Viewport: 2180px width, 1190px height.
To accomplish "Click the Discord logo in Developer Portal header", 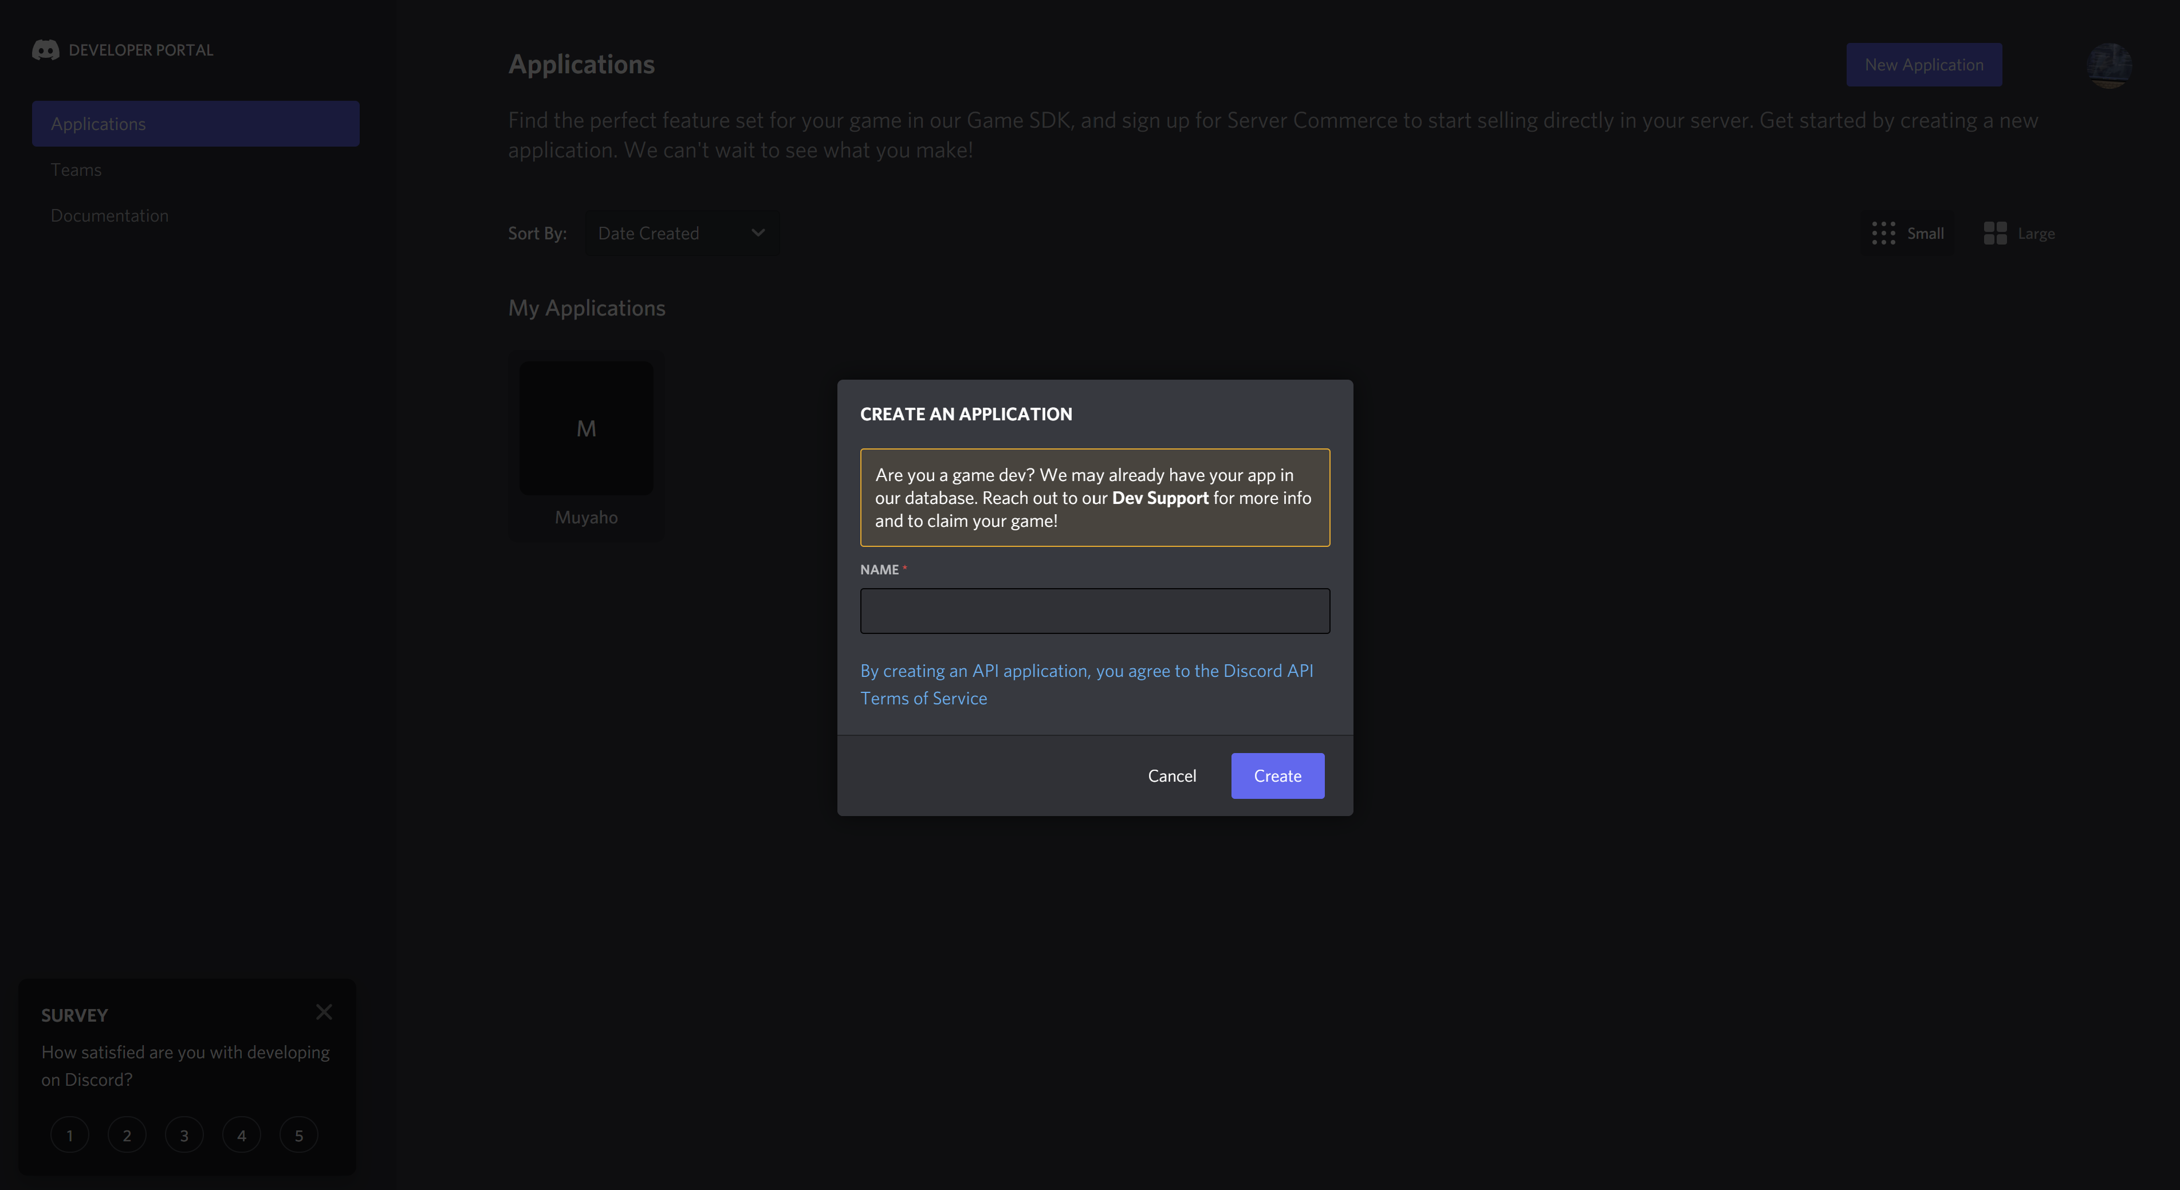I will [46, 50].
